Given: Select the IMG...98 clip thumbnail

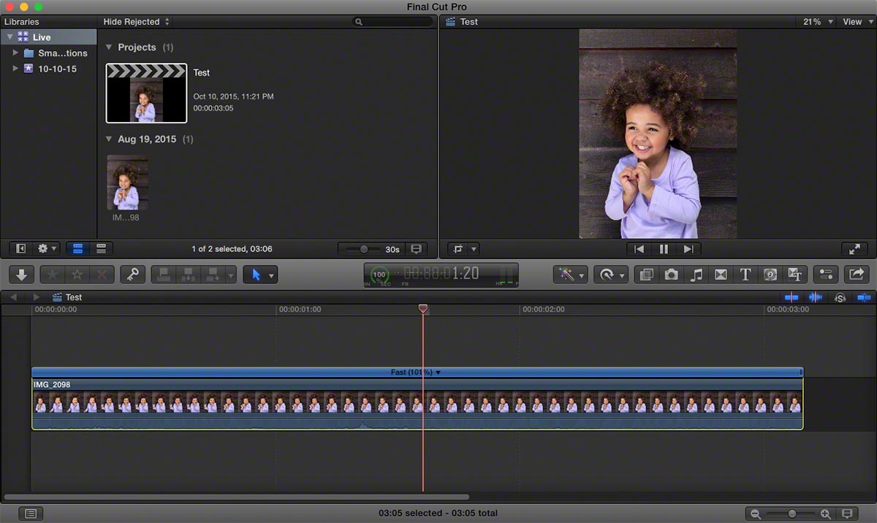Looking at the screenshot, I should [127, 183].
